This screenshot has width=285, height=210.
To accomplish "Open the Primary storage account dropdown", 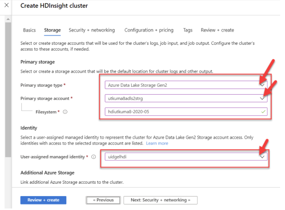I will click(x=262, y=98).
